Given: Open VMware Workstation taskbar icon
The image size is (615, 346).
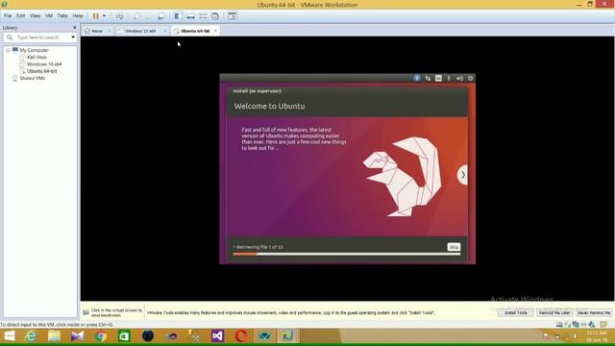Looking at the screenshot, I should [x=287, y=336].
